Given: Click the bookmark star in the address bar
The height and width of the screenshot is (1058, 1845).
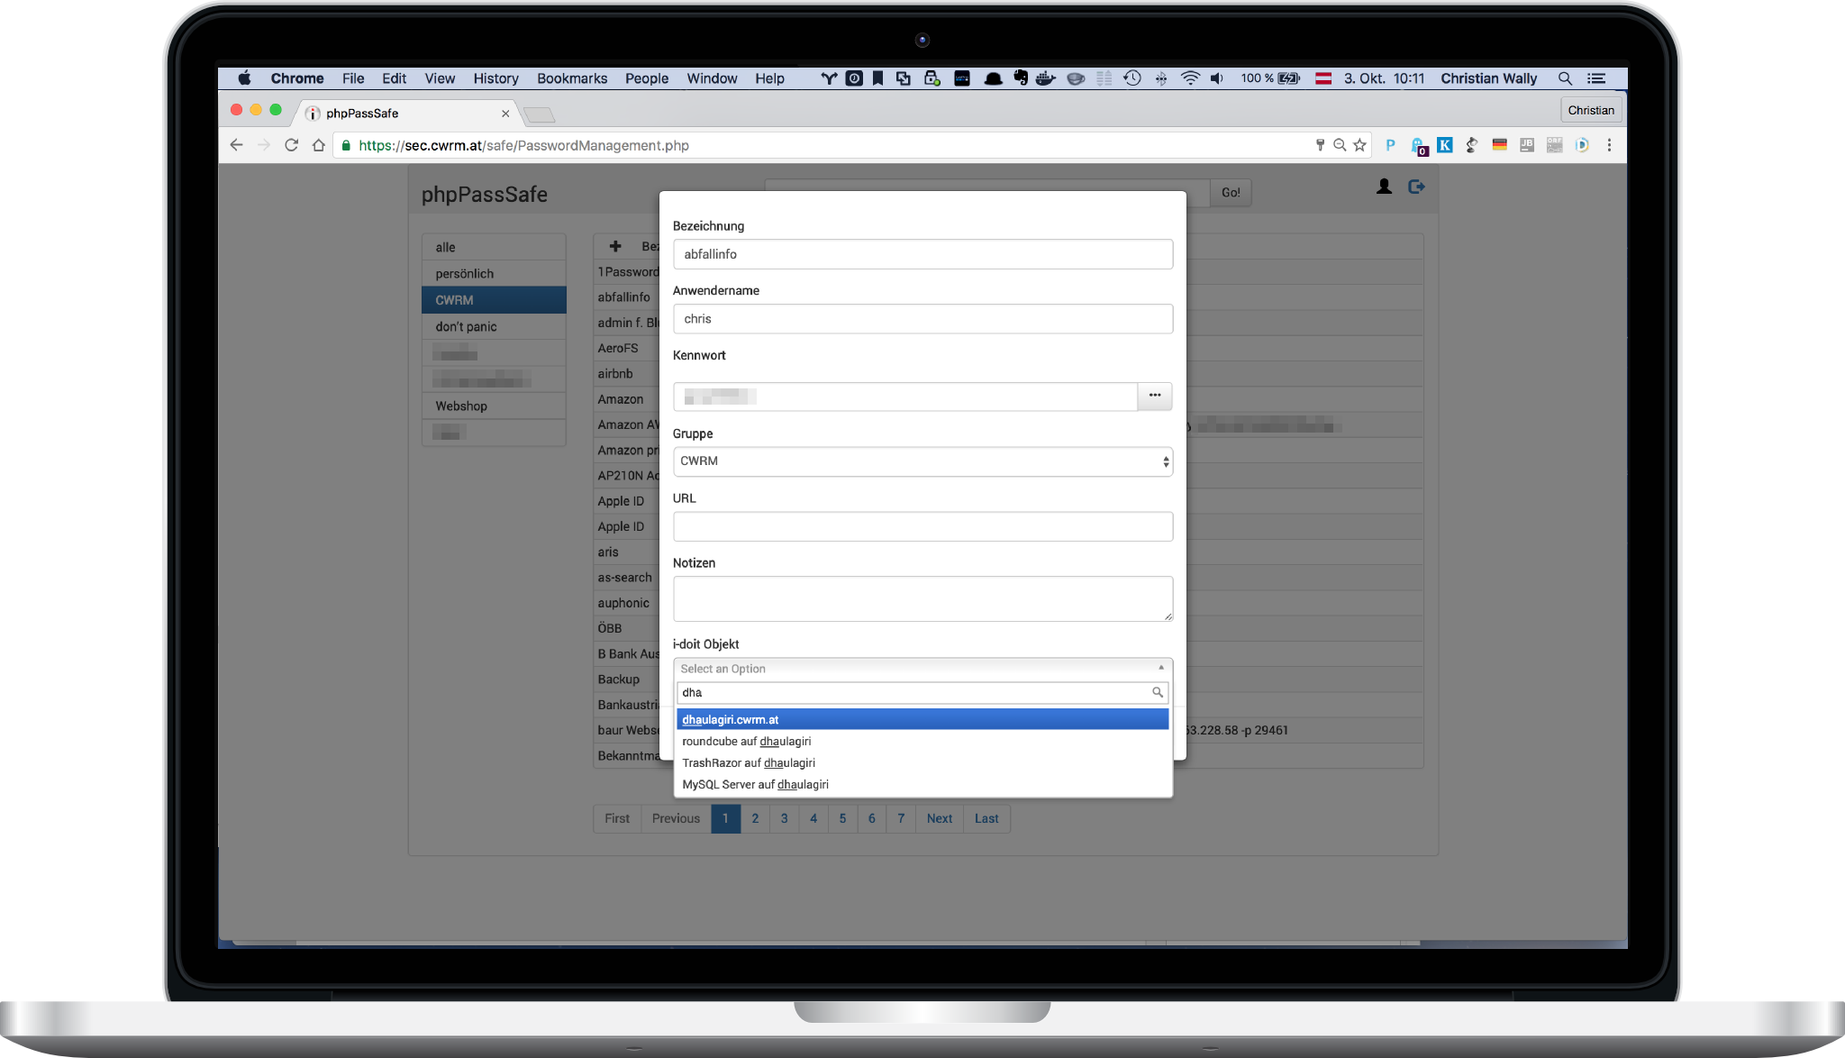Looking at the screenshot, I should coord(1359,144).
